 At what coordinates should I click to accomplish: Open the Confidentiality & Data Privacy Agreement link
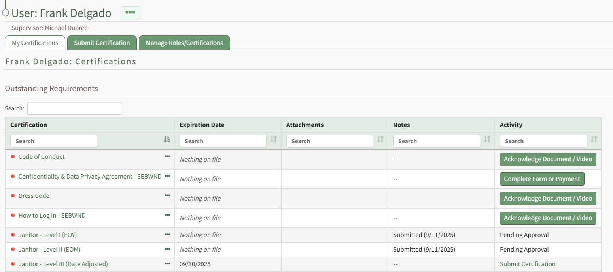tap(90, 177)
